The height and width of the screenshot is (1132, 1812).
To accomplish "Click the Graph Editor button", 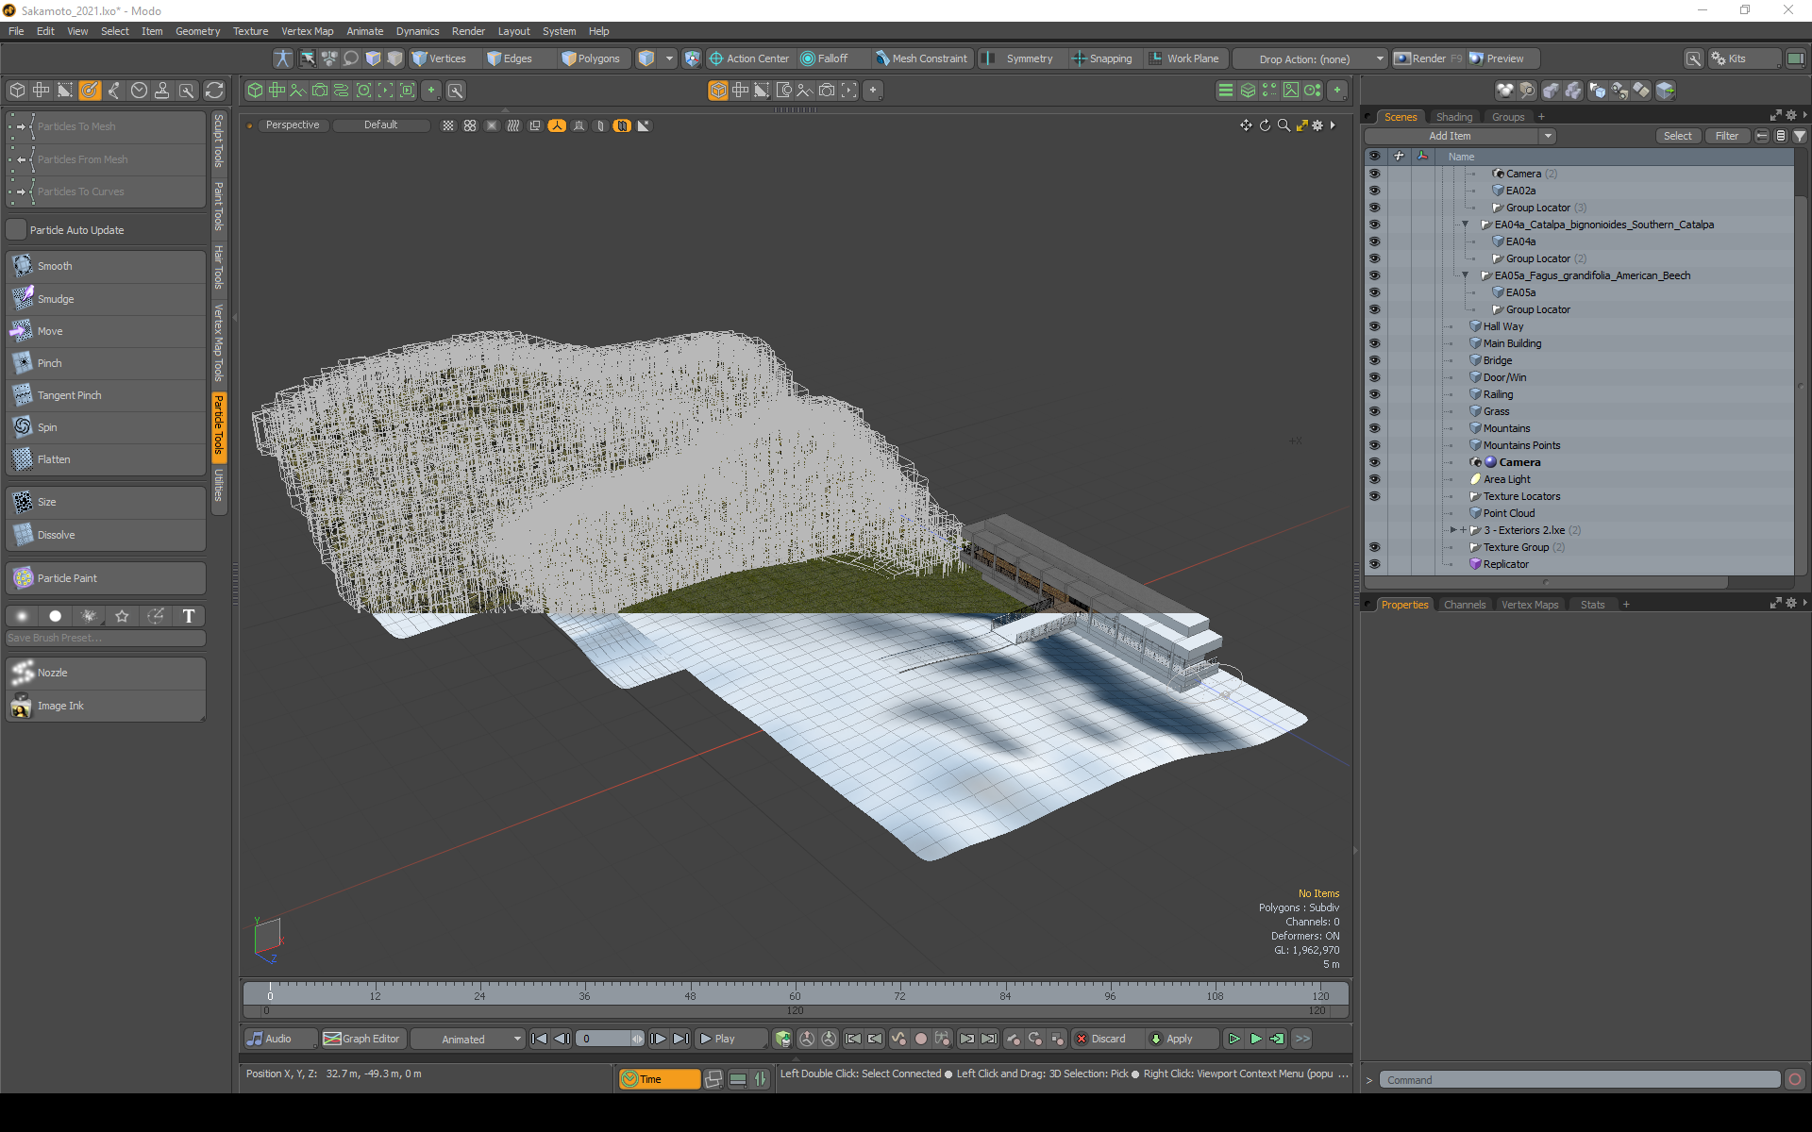I will coord(362,1039).
